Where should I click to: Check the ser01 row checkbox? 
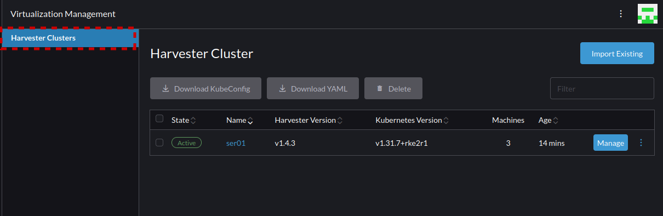click(159, 143)
